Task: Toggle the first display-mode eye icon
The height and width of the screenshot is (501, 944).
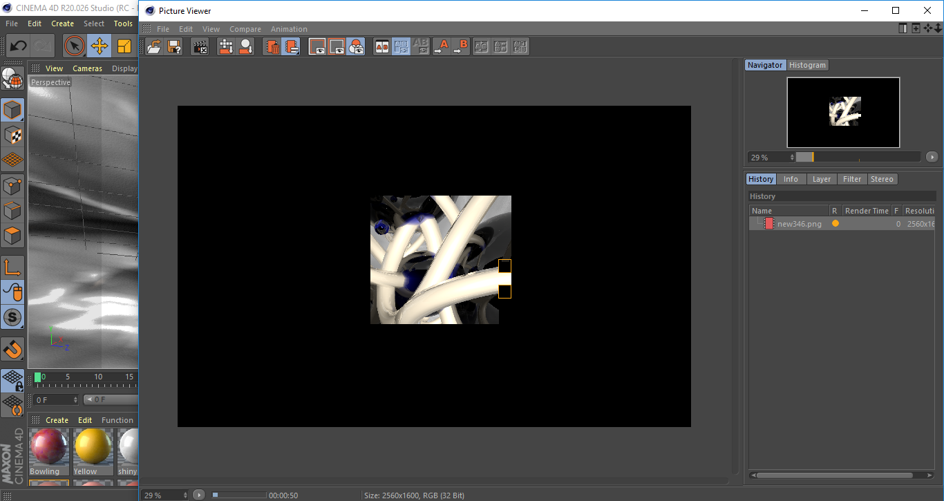Action: tap(317, 46)
